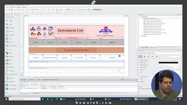
Task: Pick the Picture Box control
Action: (x=10, y=35)
